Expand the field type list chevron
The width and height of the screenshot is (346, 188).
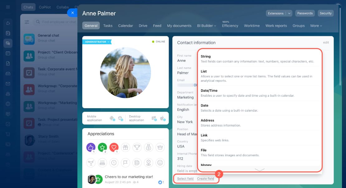[x=259, y=170]
